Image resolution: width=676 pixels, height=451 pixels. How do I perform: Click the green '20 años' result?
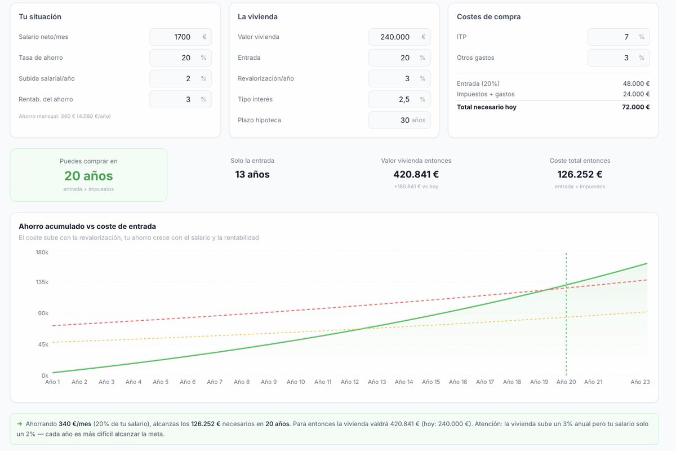point(88,175)
